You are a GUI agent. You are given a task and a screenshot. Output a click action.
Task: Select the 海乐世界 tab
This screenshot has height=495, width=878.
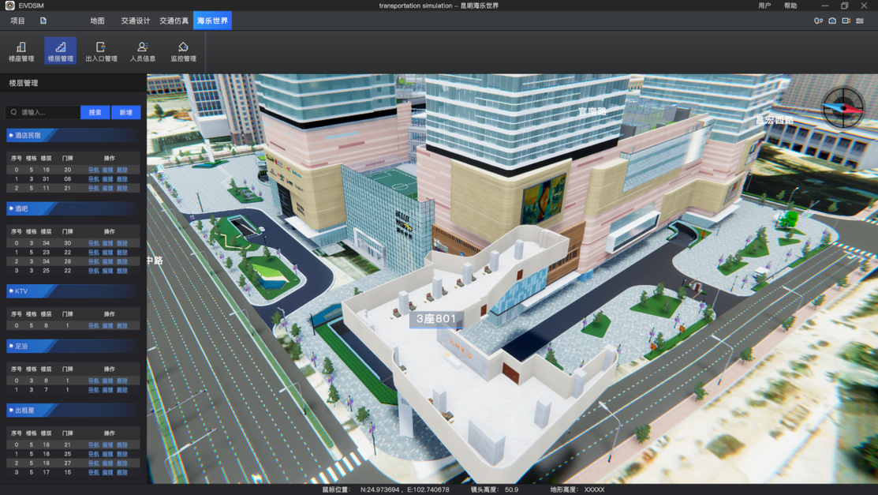click(212, 21)
